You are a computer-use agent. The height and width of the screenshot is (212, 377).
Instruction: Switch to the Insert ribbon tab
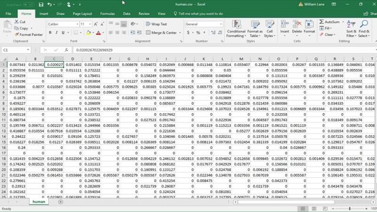[x=44, y=14]
